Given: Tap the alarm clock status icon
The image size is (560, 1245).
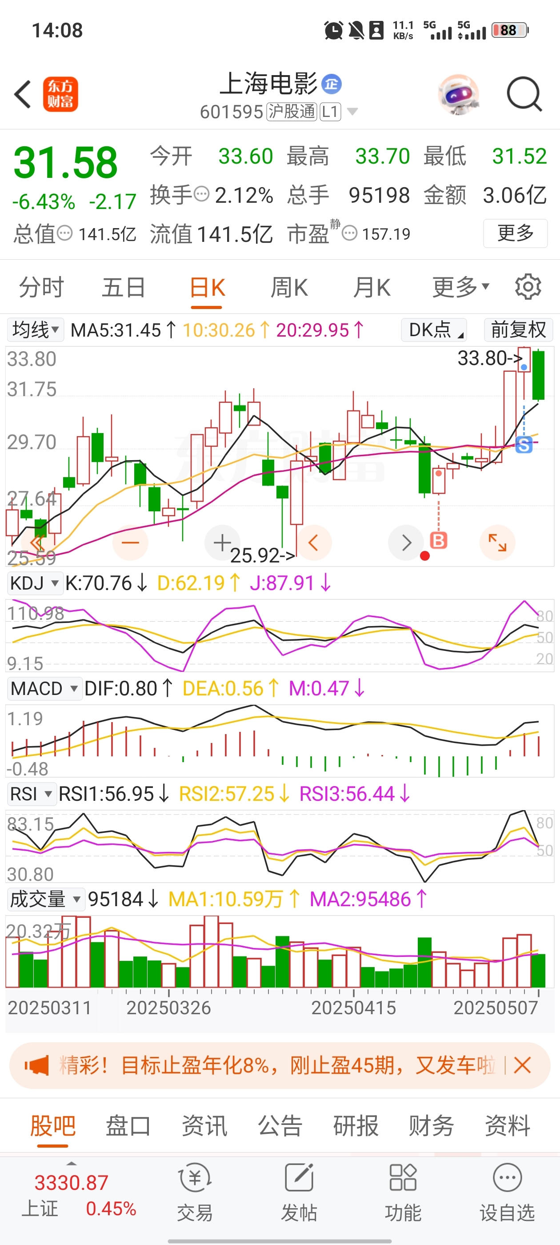Looking at the screenshot, I should (333, 30).
